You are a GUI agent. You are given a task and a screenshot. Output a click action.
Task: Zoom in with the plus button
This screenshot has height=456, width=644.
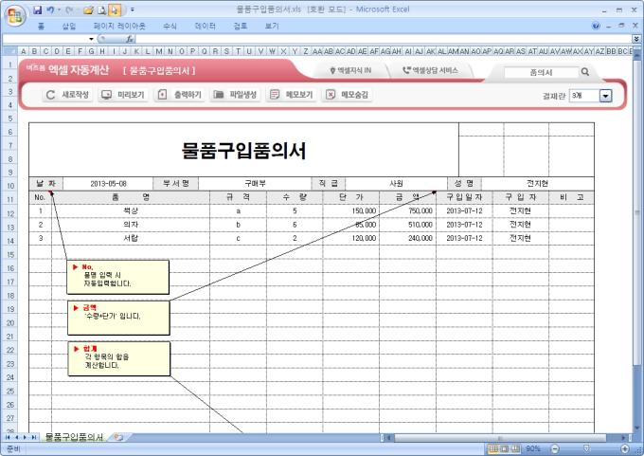click(625, 448)
